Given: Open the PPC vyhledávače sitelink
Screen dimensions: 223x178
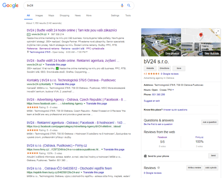Looking at the screenshot, I should [x=95, y=49].
